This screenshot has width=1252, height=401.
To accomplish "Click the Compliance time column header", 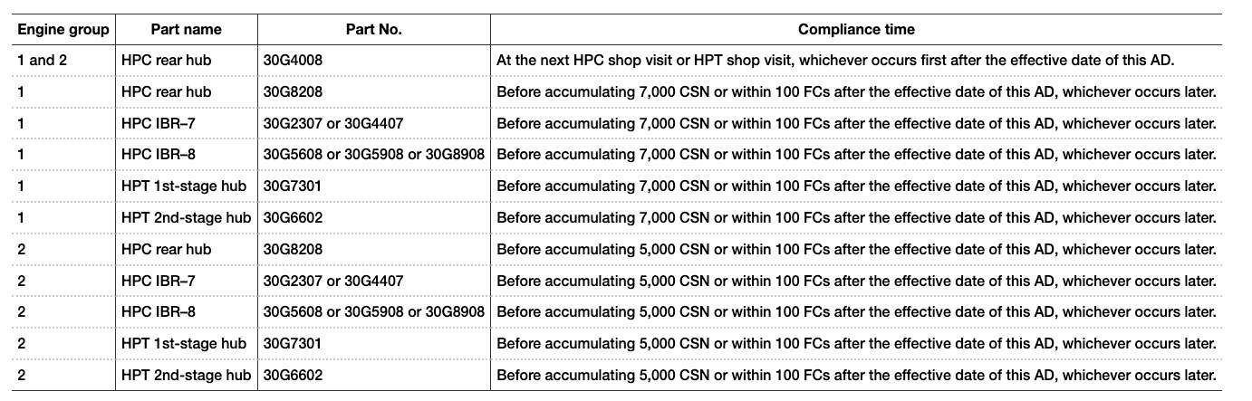I will click(x=855, y=30).
